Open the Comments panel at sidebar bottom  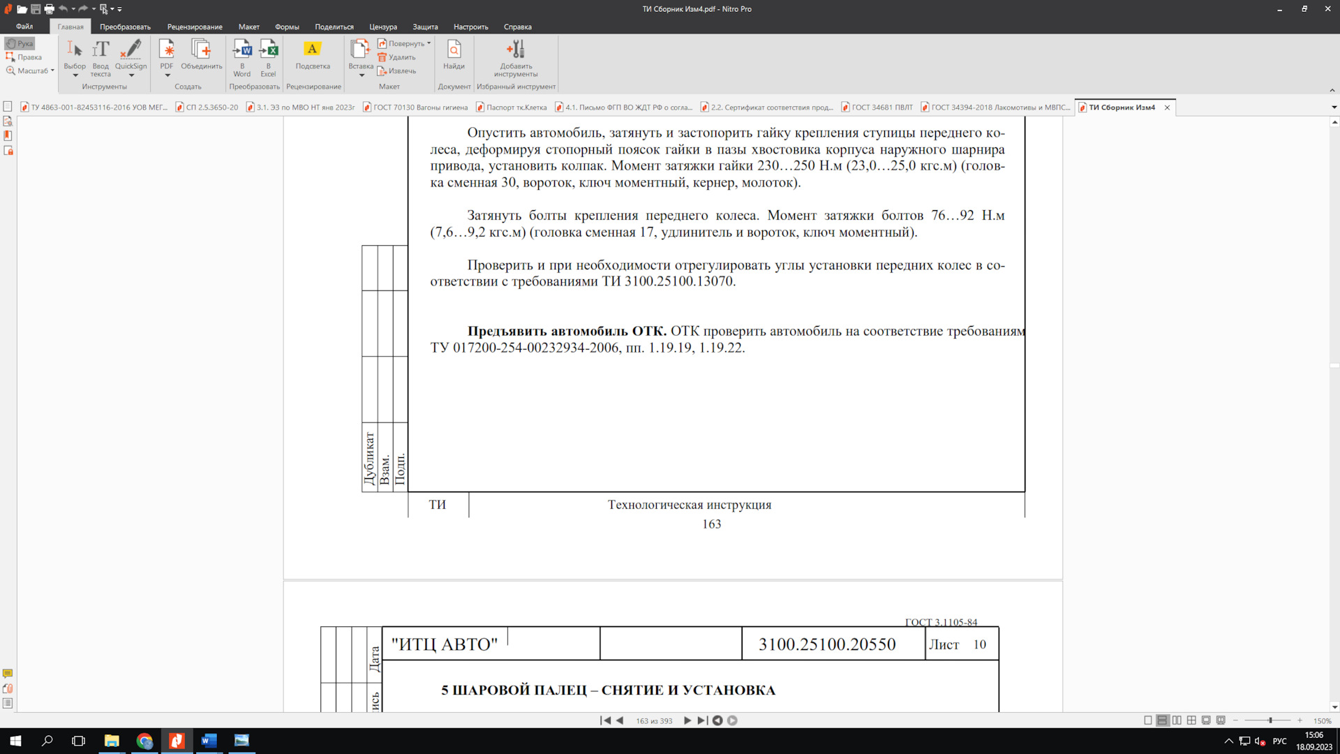point(8,674)
